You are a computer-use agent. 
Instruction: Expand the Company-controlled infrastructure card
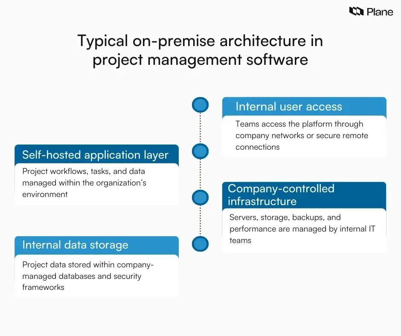pyautogui.click(x=304, y=195)
